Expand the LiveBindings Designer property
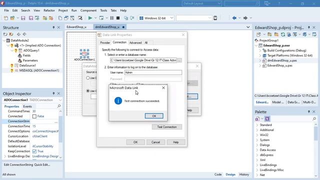This screenshot has height=180, width=320. point(5,156)
